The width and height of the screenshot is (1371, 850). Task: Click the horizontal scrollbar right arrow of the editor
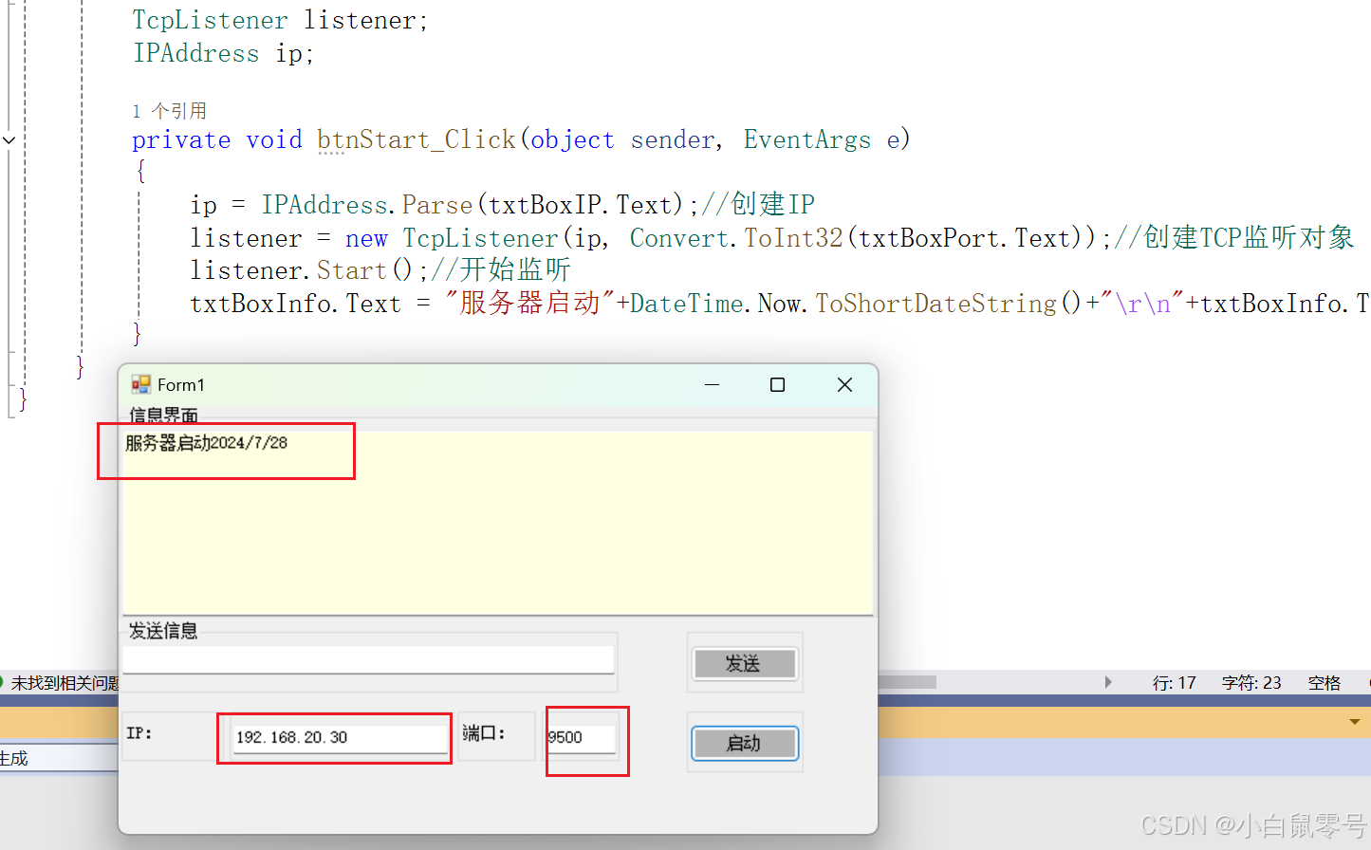pos(1108,682)
